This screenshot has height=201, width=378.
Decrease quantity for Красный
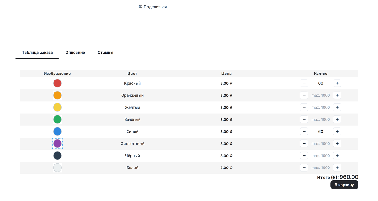(304, 83)
